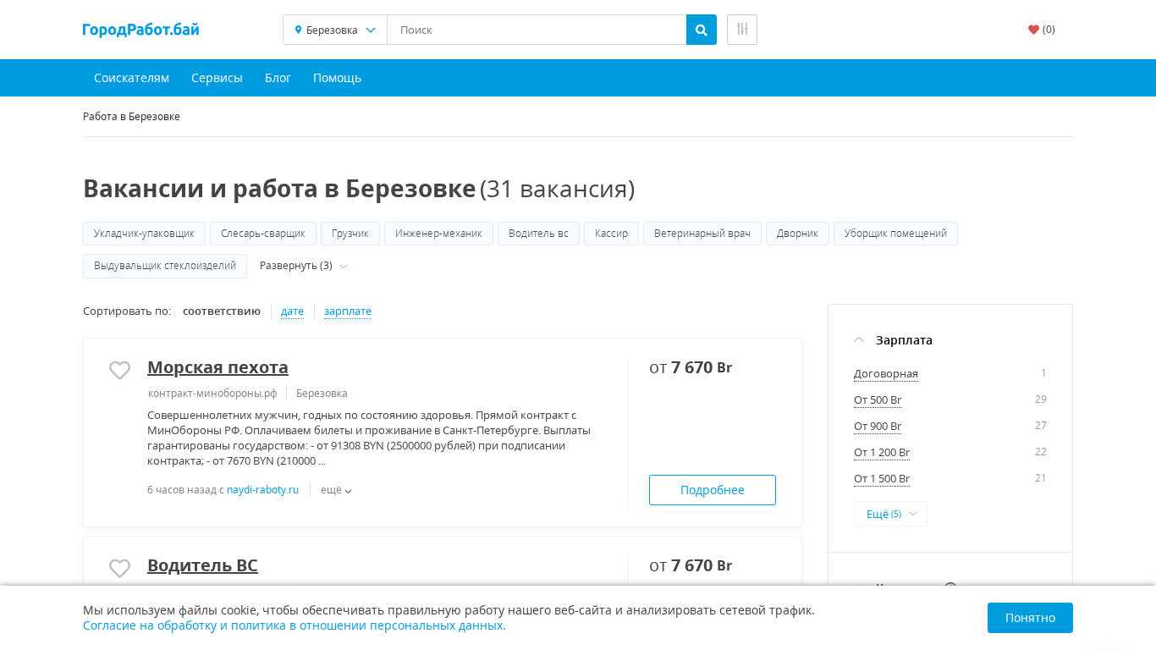Select sort by соответствию
The height and width of the screenshot is (650, 1156).
point(222,311)
